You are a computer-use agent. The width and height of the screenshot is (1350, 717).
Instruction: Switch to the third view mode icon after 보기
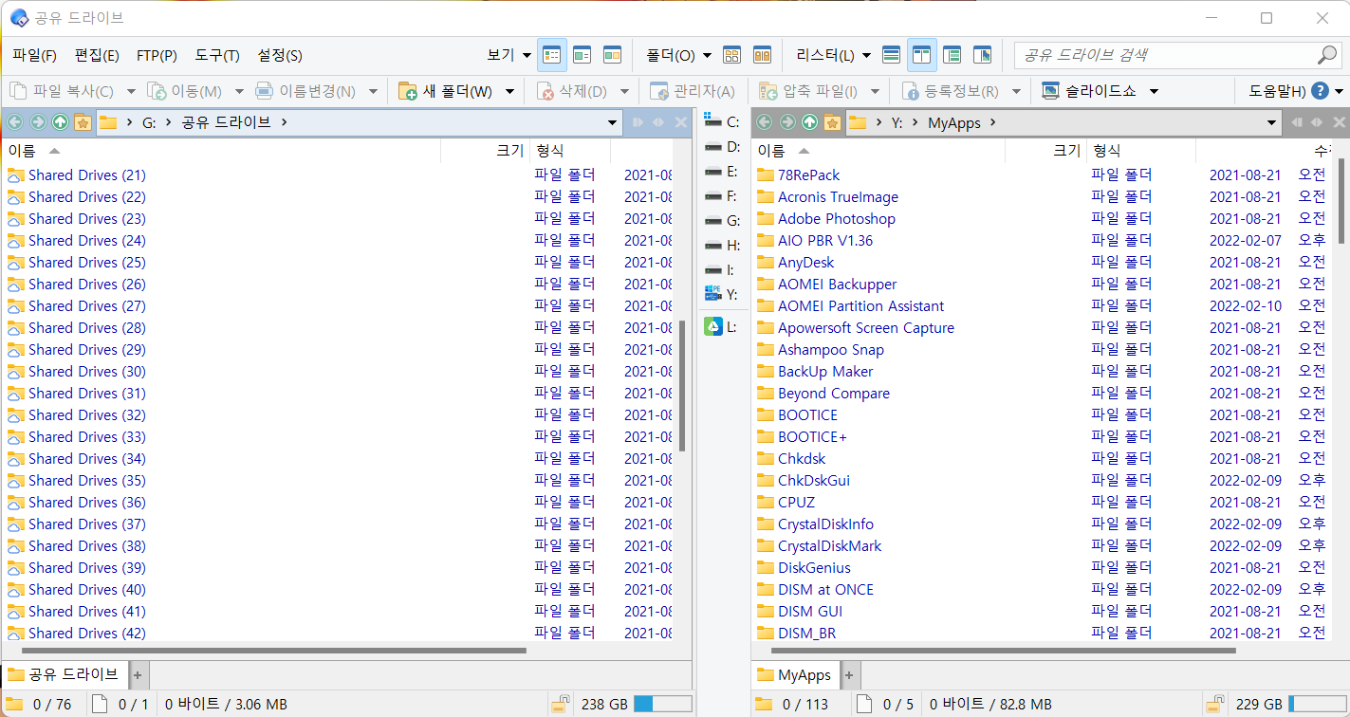pos(612,55)
